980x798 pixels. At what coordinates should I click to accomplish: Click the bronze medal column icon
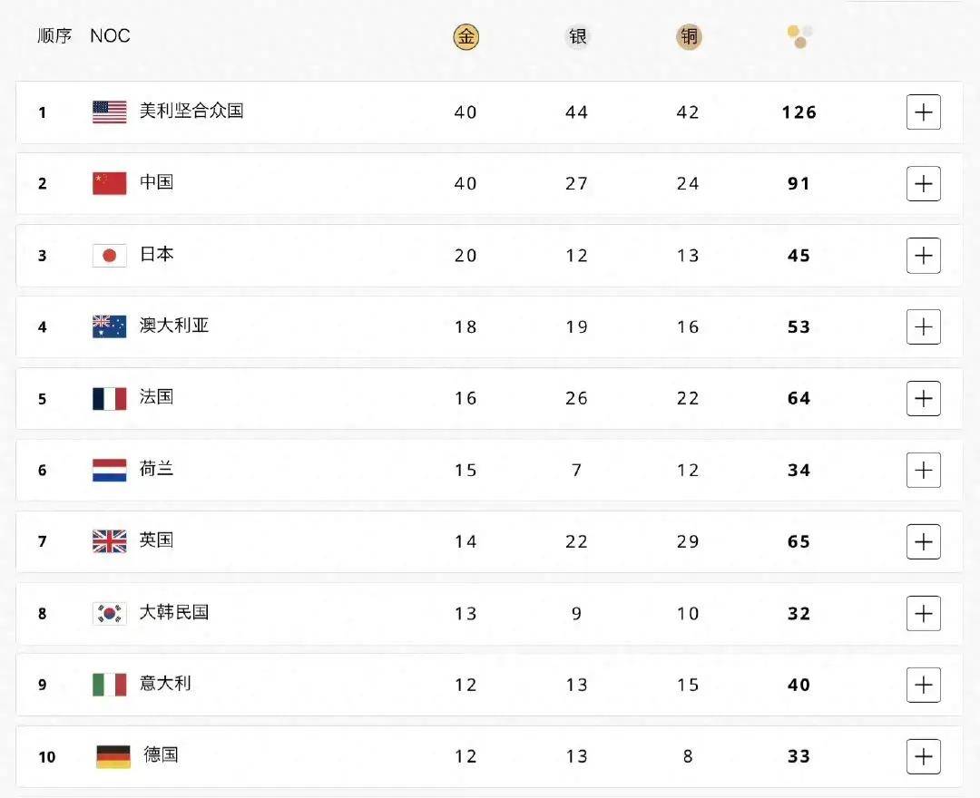point(689,36)
